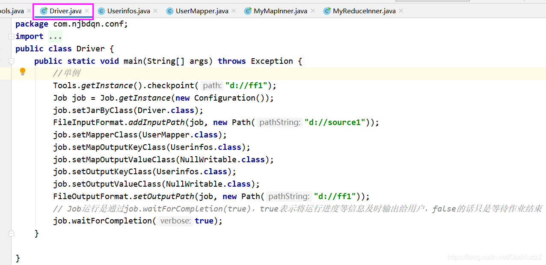This screenshot has height=265, width=546.
Task: Open the MyMapInner.java tab
Action: tap(280, 11)
